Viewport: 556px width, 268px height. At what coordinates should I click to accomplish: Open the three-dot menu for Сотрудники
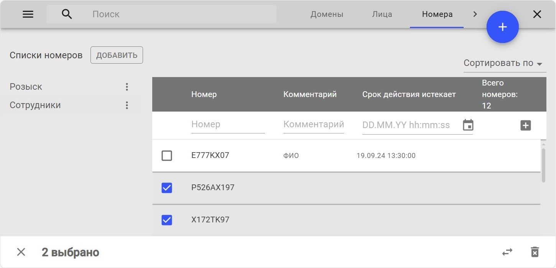(127, 105)
